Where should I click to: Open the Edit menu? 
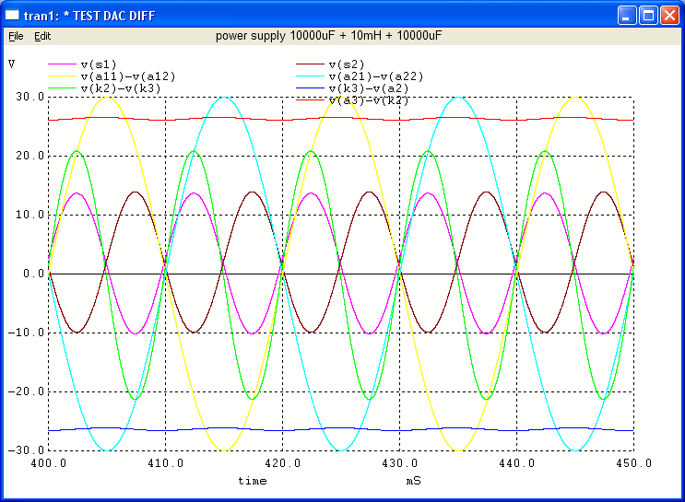click(42, 36)
